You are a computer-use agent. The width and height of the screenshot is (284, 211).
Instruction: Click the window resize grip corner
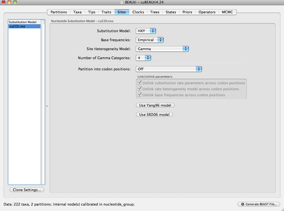(282, 209)
